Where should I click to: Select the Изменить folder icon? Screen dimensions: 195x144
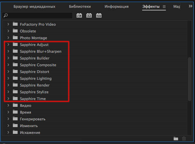pos(15,125)
